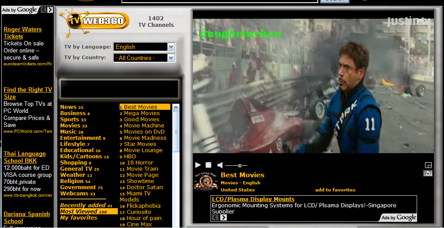Select channel 11 Movie Train
The image size is (444, 228).
coord(139,169)
